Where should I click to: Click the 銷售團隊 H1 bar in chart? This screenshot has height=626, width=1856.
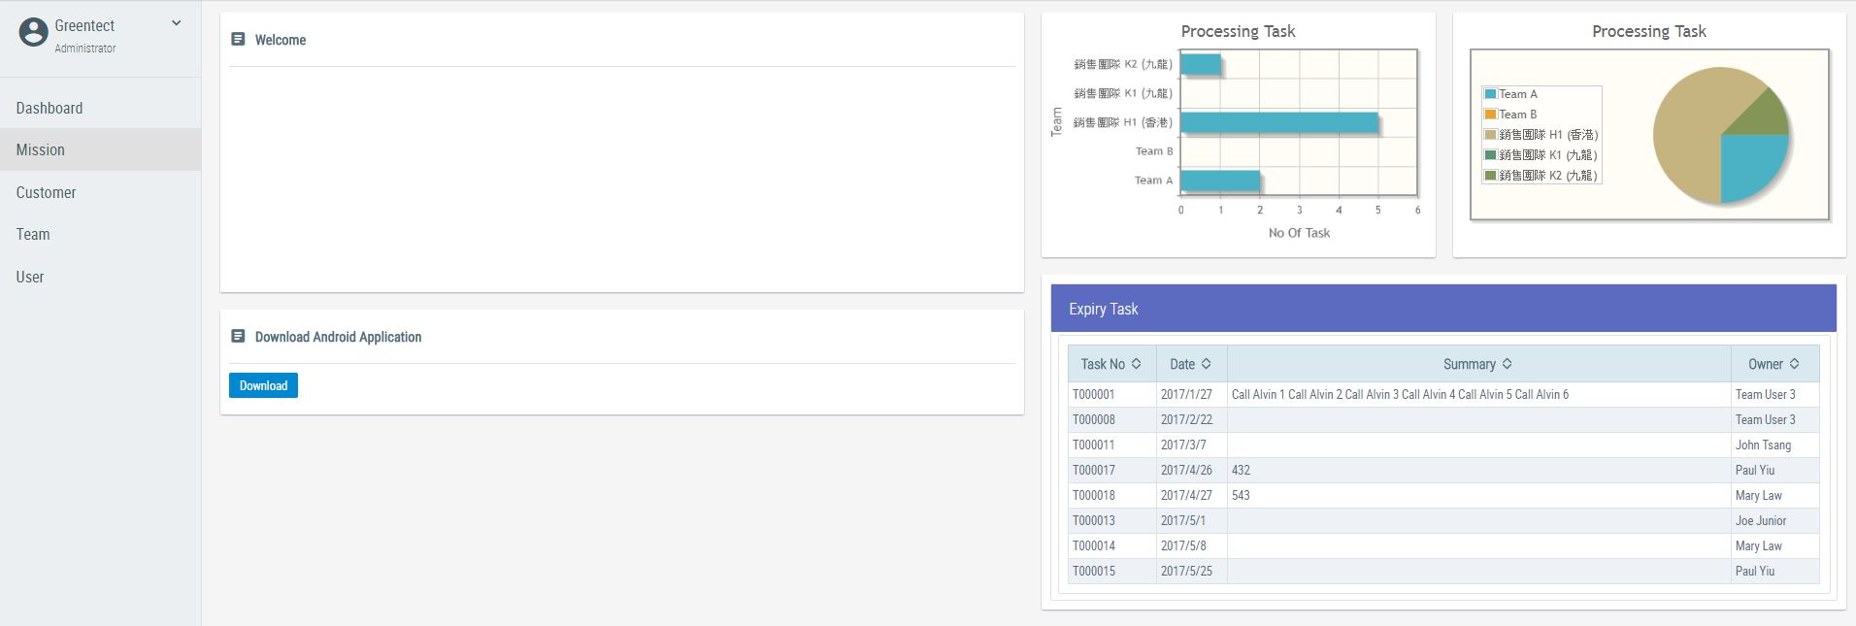tap(1279, 122)
